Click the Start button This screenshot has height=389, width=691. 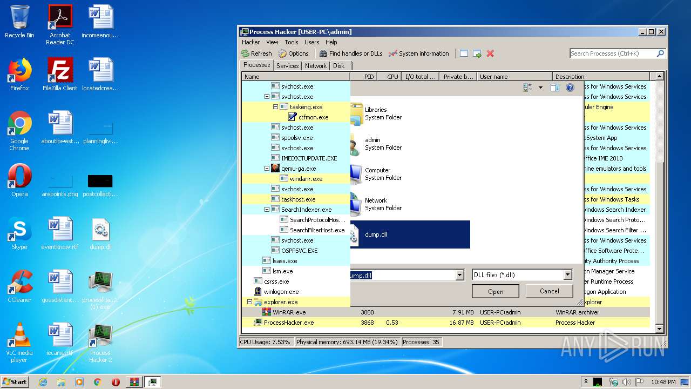tap(15, 381)
